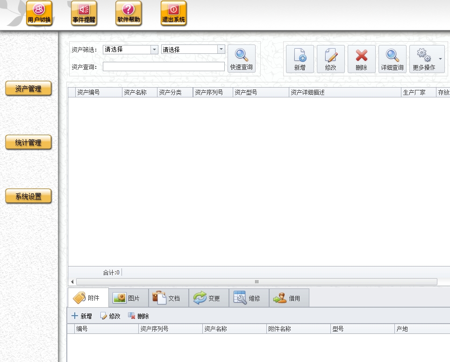Switch to the 维修 tab
450x362 pixels.
[x=249, y=298]
